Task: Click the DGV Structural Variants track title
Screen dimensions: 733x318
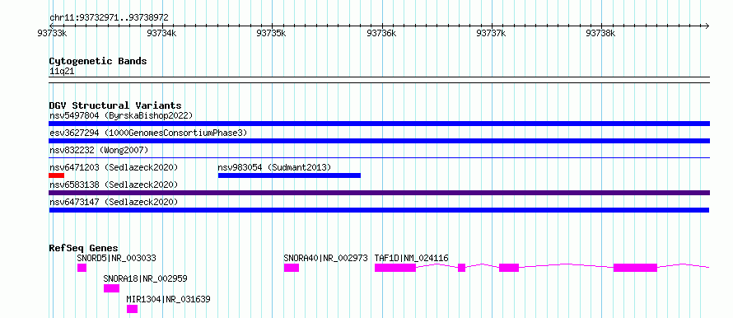Action: 115,105
